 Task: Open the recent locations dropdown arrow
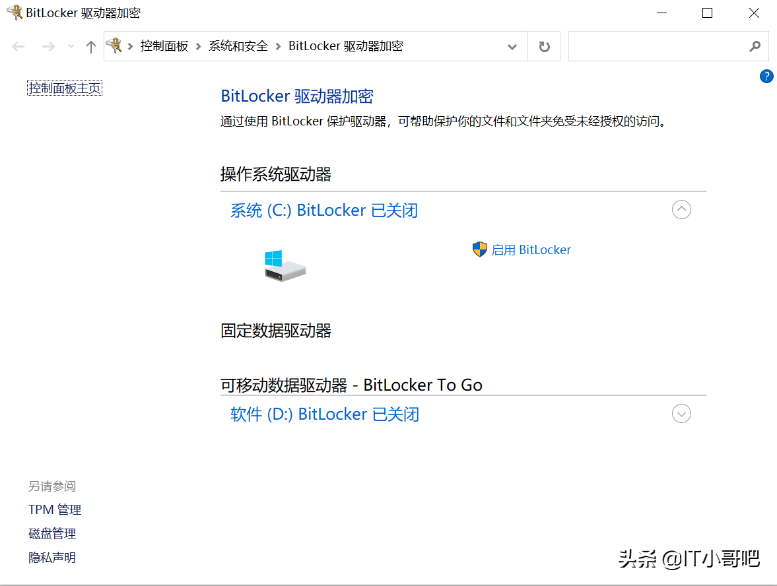point(71,47)
